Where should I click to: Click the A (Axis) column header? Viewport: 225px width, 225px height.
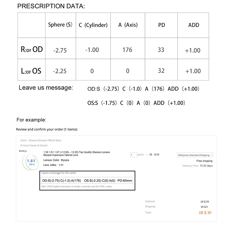click(x=128, y=25)
